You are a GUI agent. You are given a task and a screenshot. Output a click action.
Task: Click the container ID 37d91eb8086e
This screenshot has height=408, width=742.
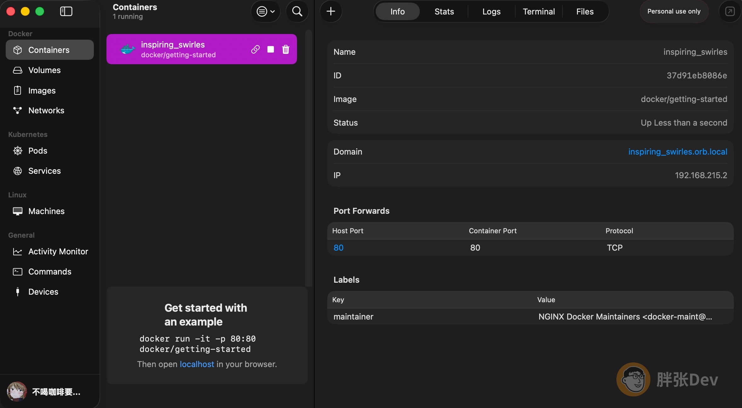click(x=697, y=76)
